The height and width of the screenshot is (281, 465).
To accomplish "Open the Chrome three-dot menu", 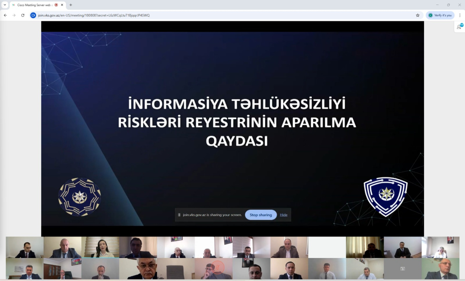I will coord(460,15).
